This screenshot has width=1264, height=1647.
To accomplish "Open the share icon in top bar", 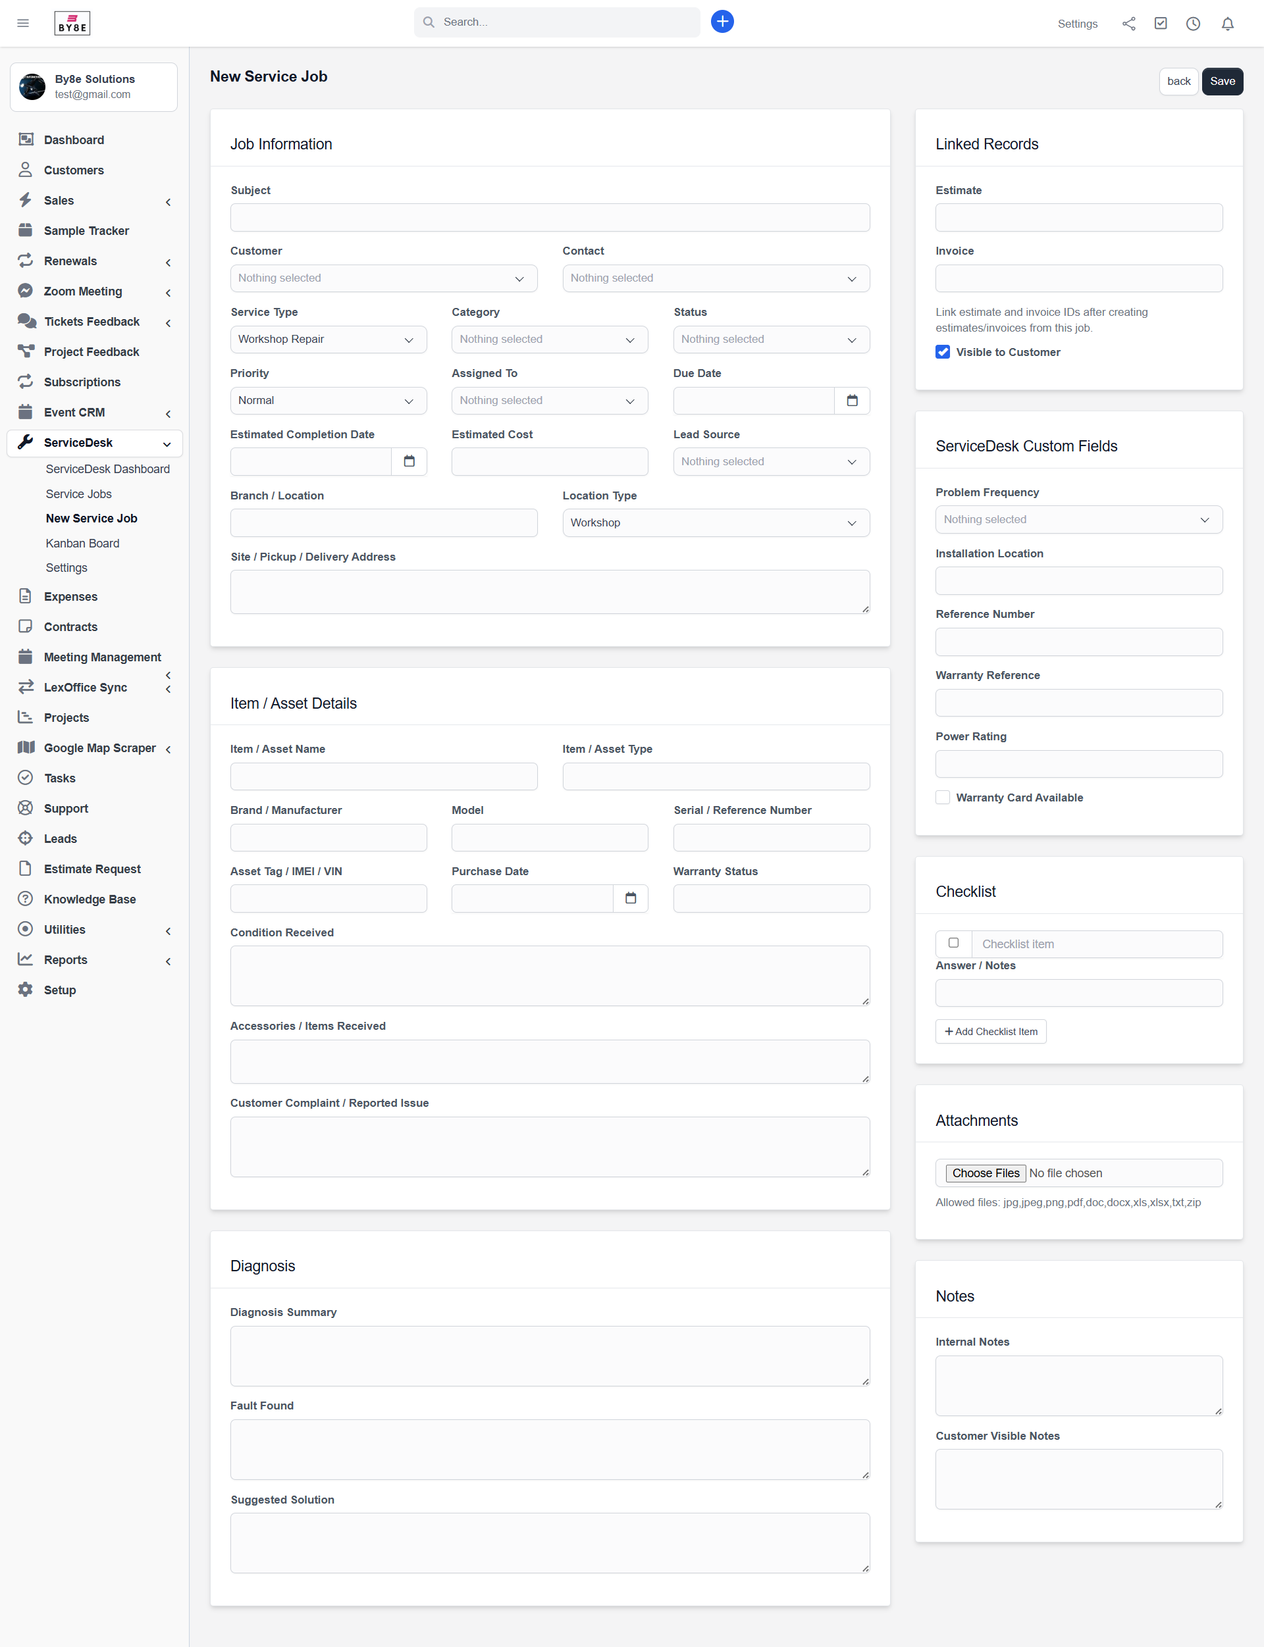I will coord(1128,23).
